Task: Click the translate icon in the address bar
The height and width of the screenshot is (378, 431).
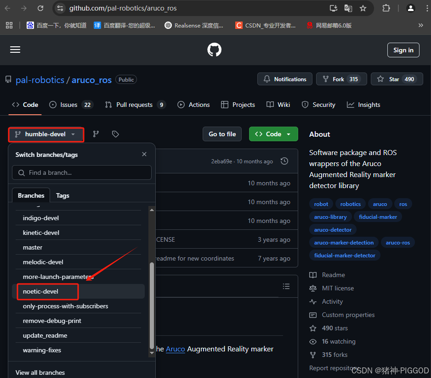Action: 348,8
